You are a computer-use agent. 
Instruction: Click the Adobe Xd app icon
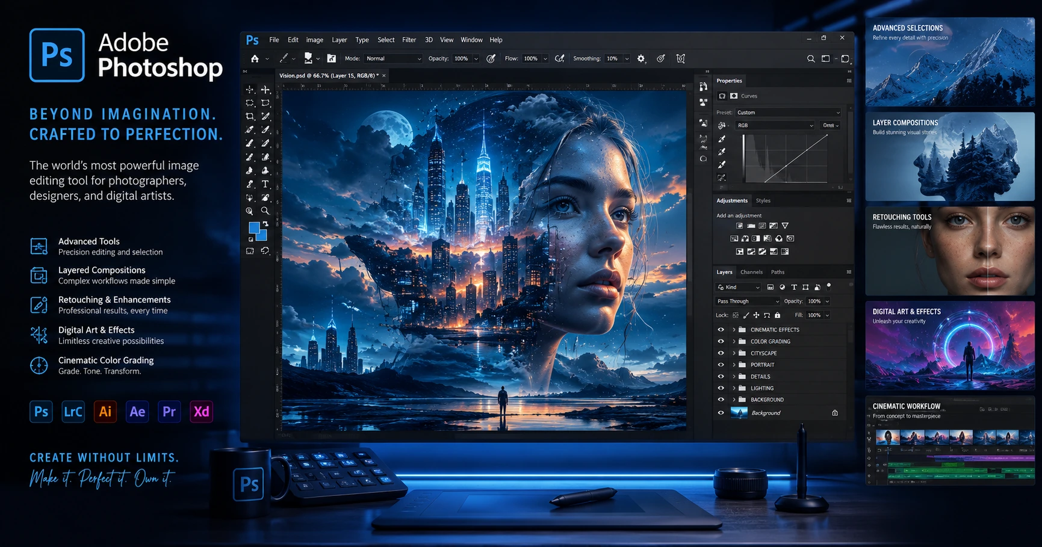(201, 412)
